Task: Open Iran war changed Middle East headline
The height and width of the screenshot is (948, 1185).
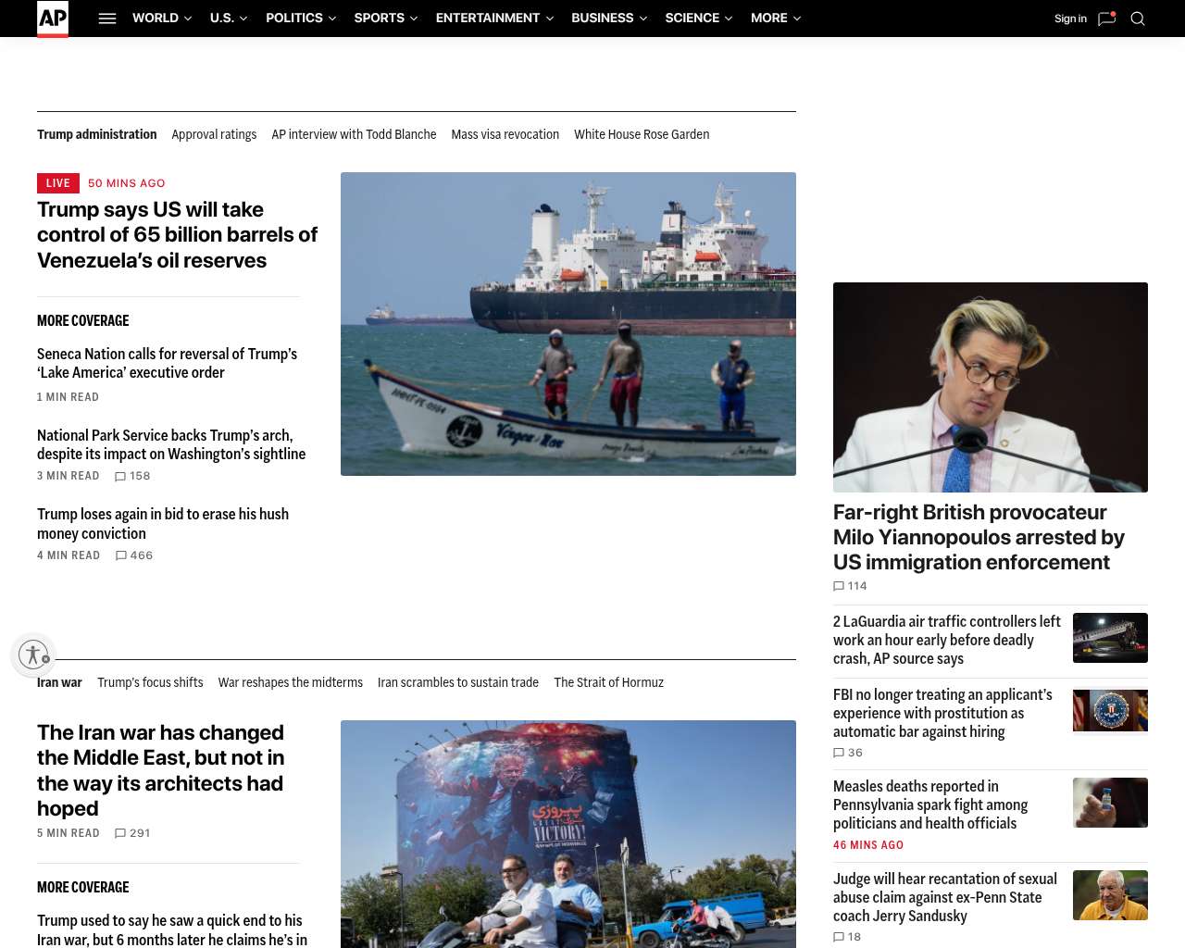Action: click(x=161, y=770)
